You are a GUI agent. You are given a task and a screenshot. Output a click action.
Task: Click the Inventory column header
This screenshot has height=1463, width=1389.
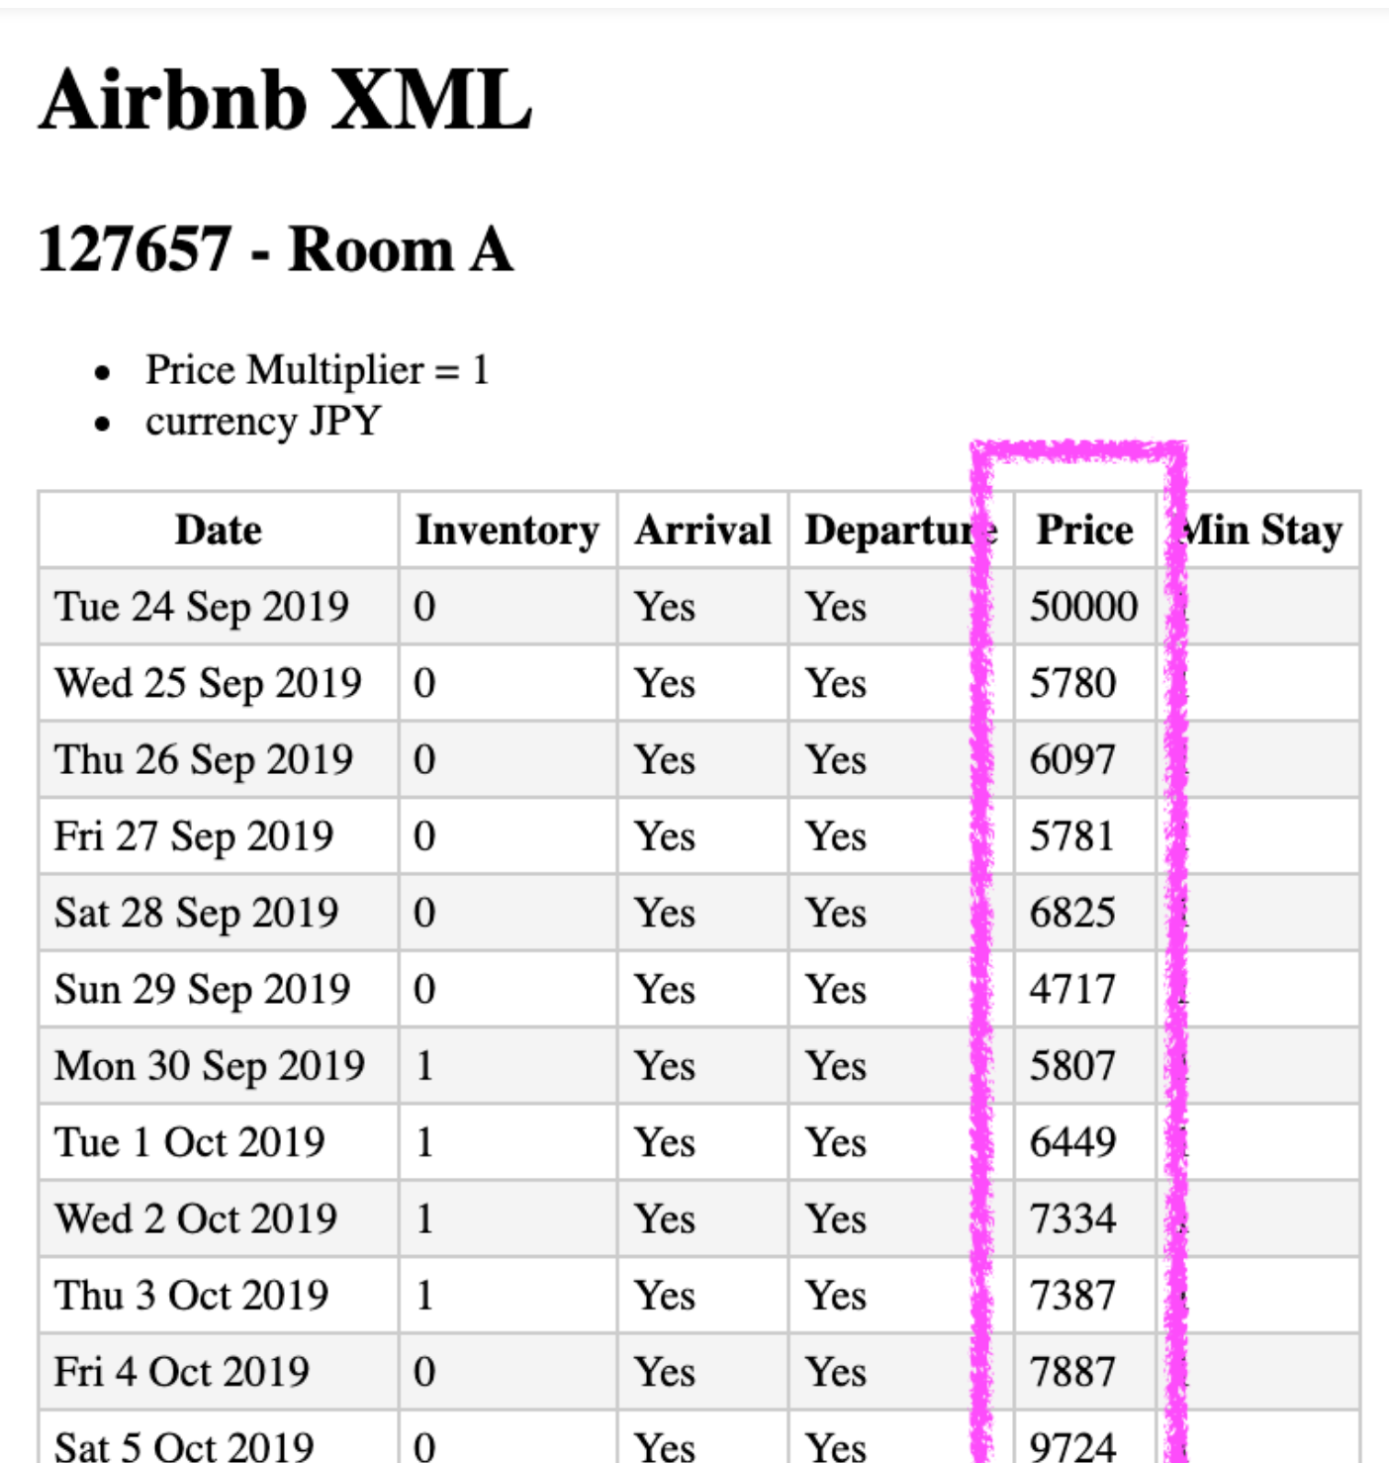coord(507,531)
